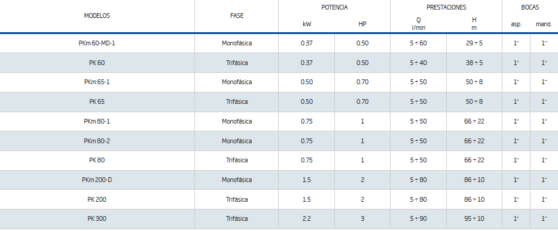
Task: Click the PK 65 model cell
Action: 97,101
